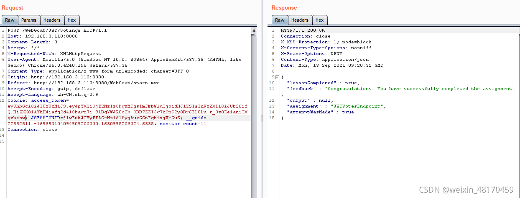Click the response Connection: close header
The height and width of the screenshot is (198, 520).
click(x=306, y=36)
